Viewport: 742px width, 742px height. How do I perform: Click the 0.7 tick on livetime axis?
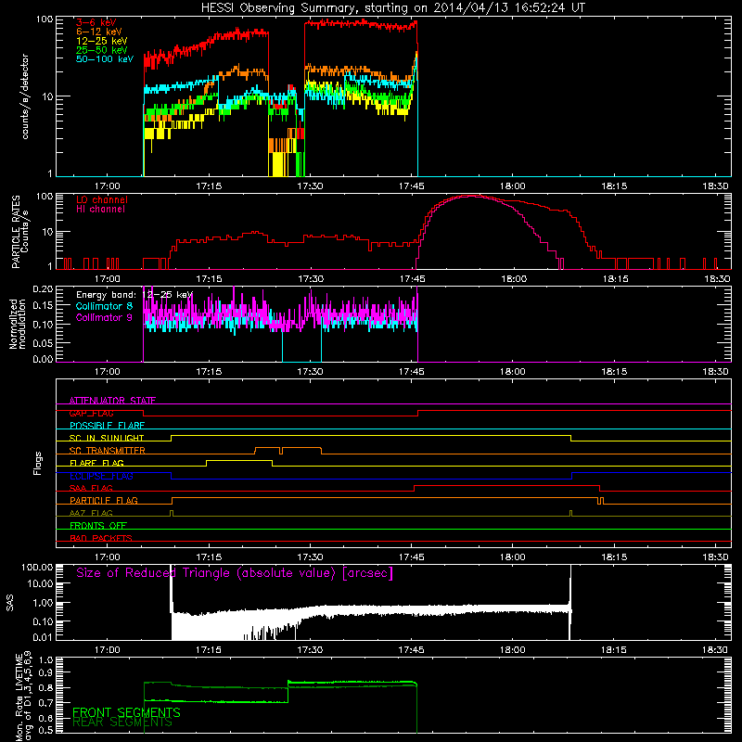point(45,703)
